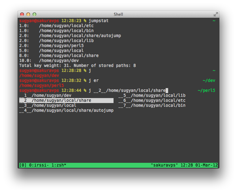Select completion '__6__/home/sugyan/local/etc'
Viewport: 237px width, 193px height.
[152, 101]
